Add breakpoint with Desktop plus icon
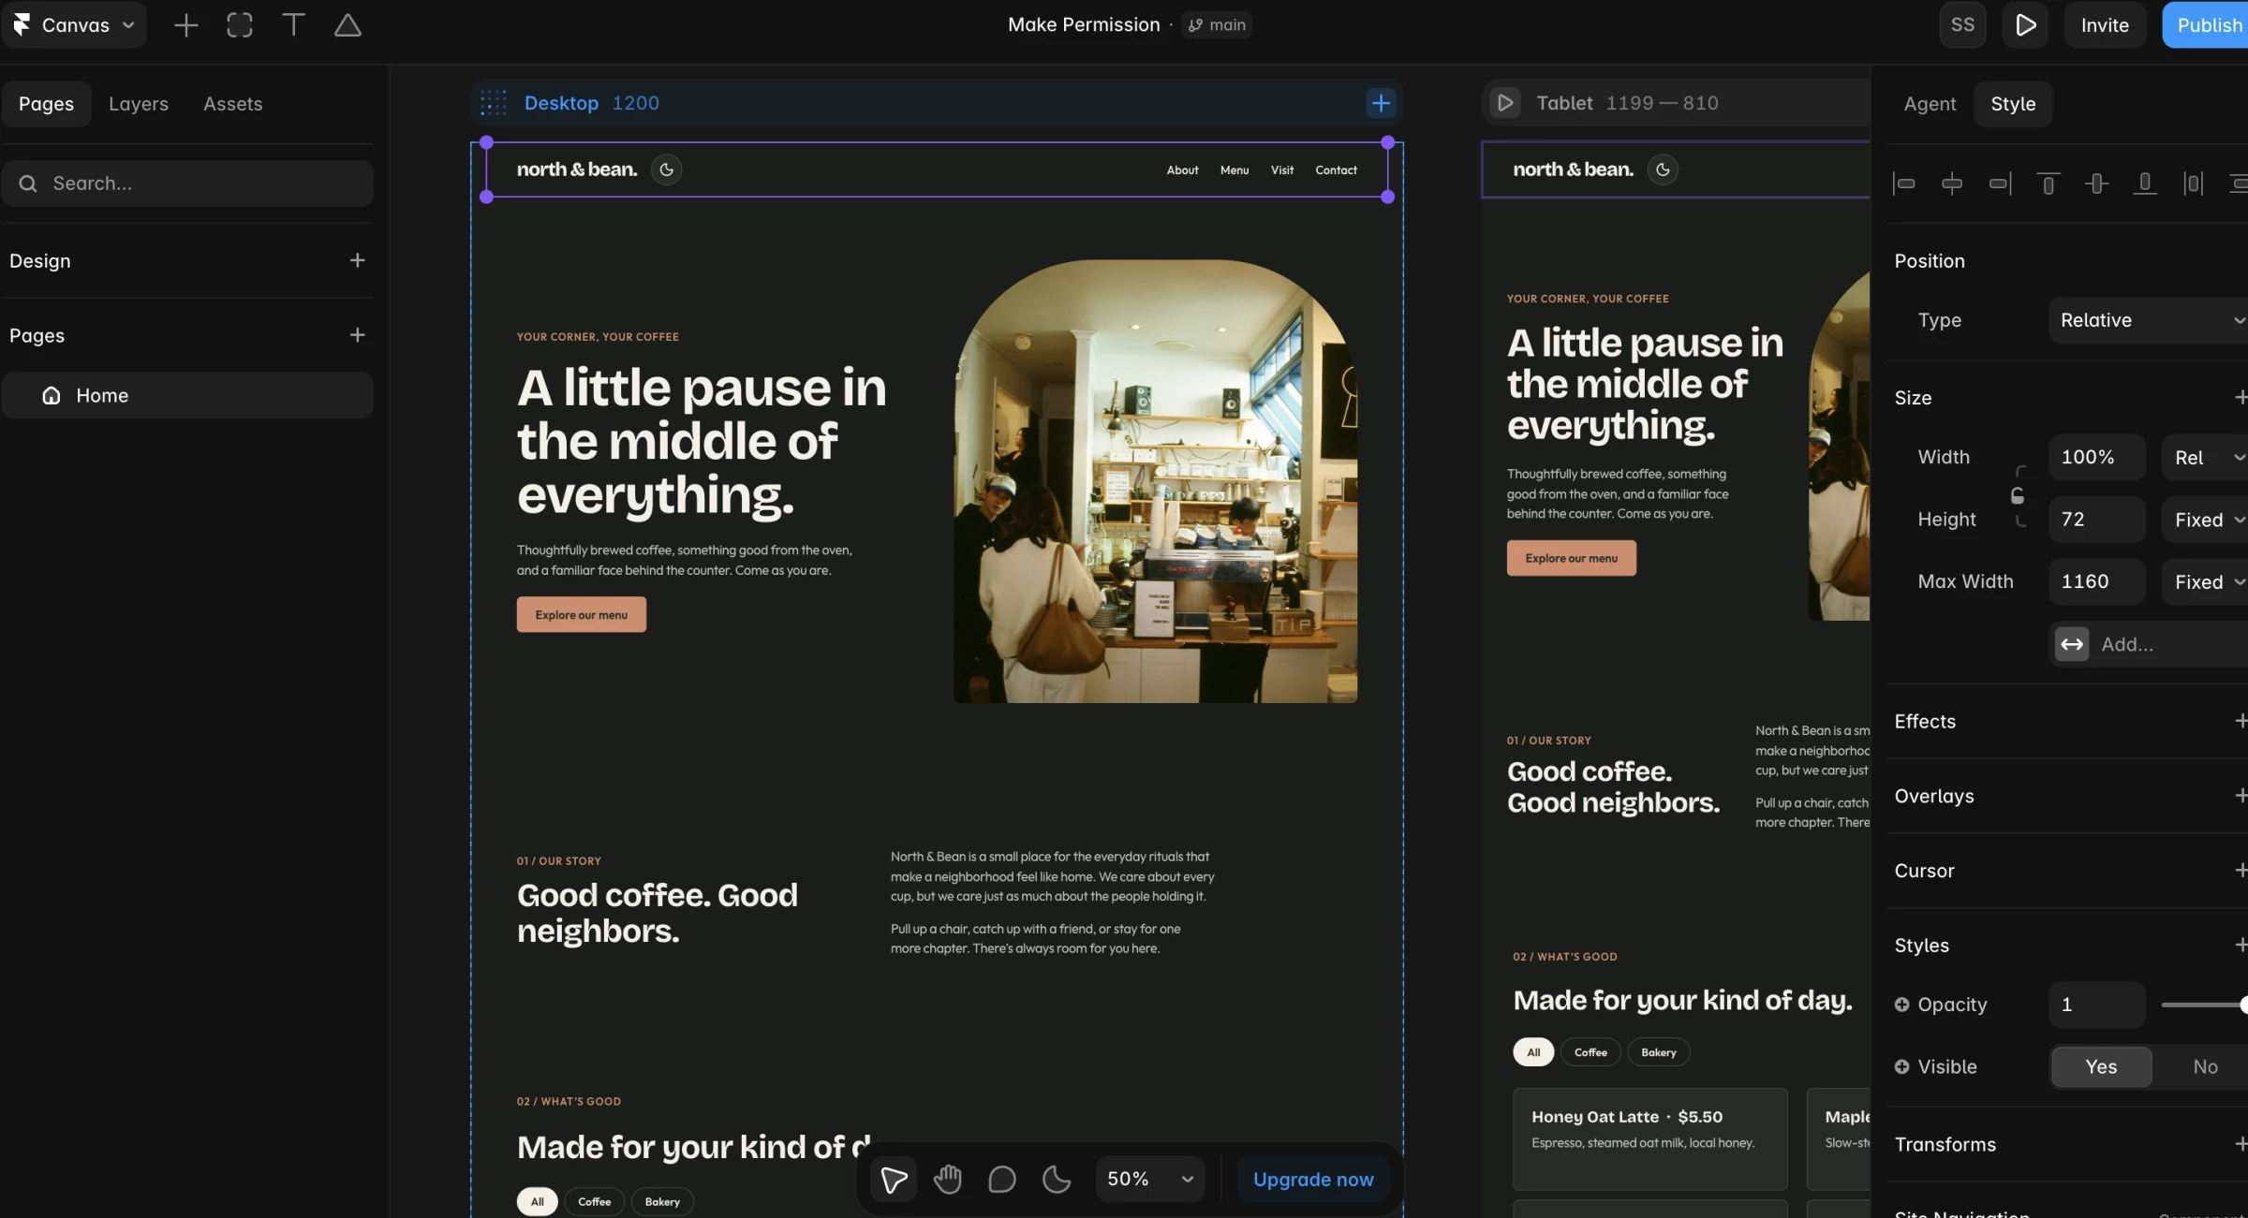2248x1218 pixels. coord(1381,103)
